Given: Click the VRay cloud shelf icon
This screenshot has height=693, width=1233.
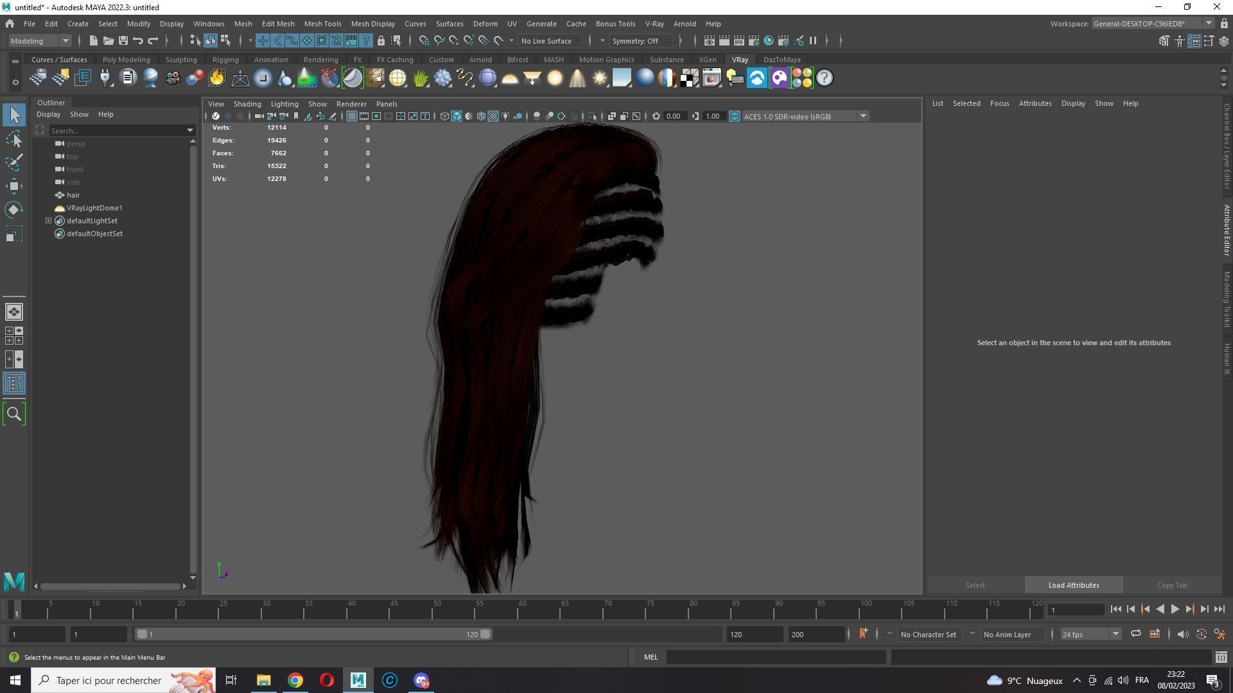Looking at the screenshot, I should click(757, 78).
